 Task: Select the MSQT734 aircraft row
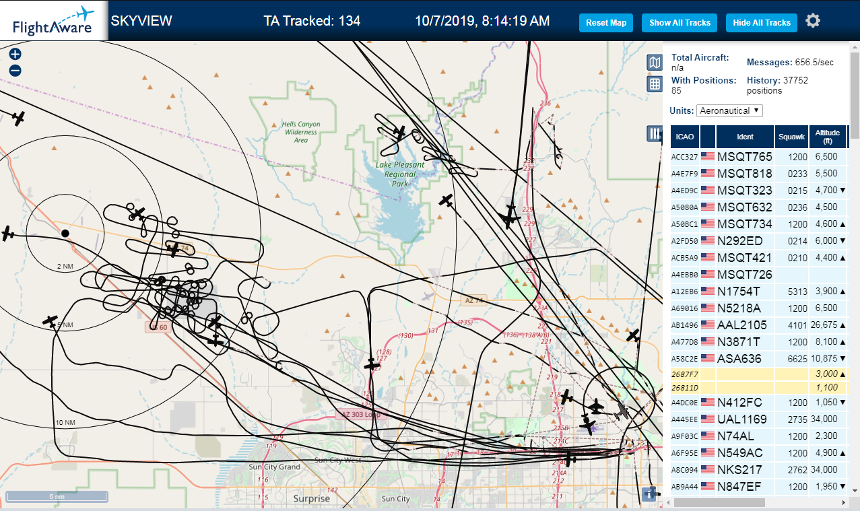coord(758,224)
